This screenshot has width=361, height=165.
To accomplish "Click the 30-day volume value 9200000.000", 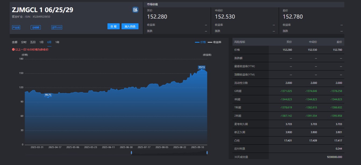I will click(335, 157).
